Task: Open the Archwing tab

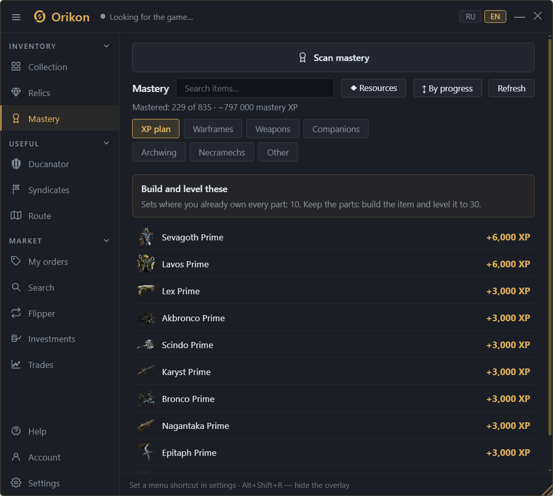Action: pyautogui.click(x=159, y=152)
